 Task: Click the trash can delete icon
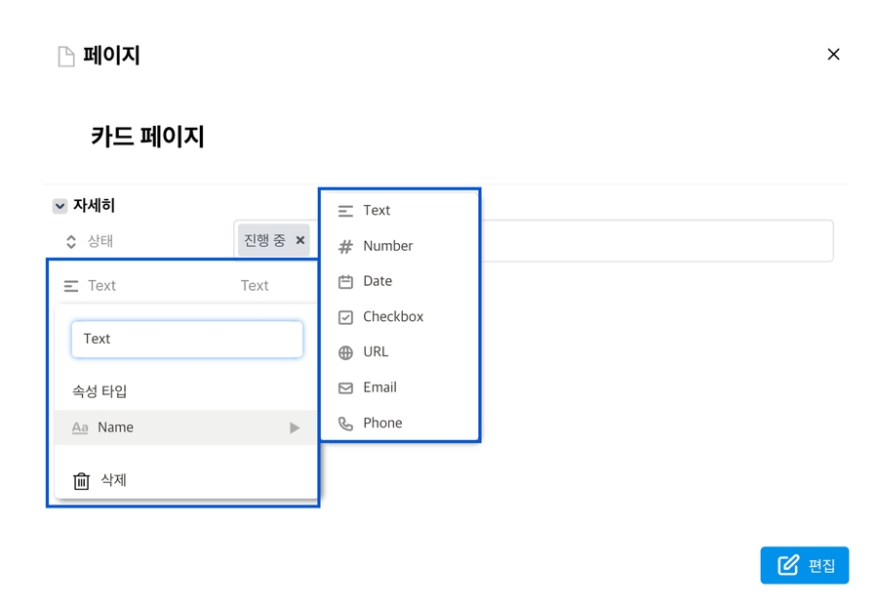[82, 480]
